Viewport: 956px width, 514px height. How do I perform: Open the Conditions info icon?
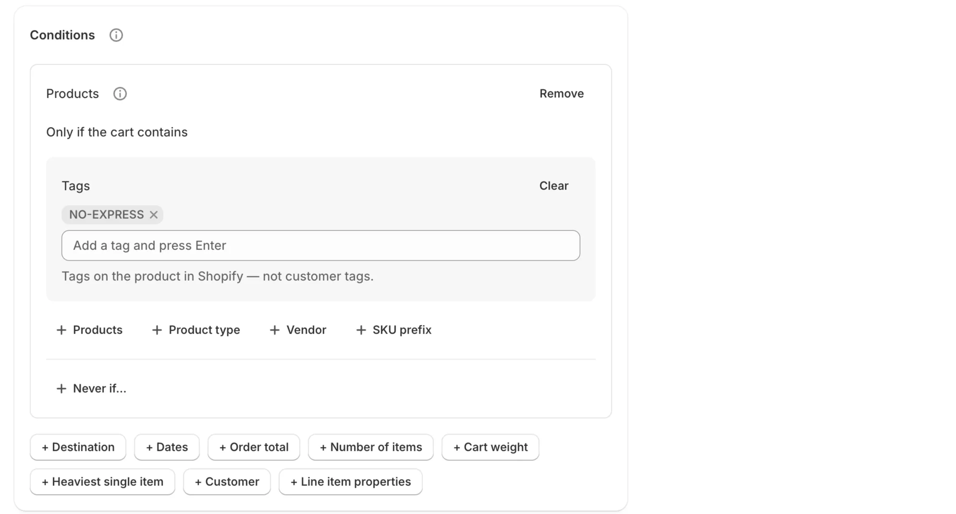116,35
